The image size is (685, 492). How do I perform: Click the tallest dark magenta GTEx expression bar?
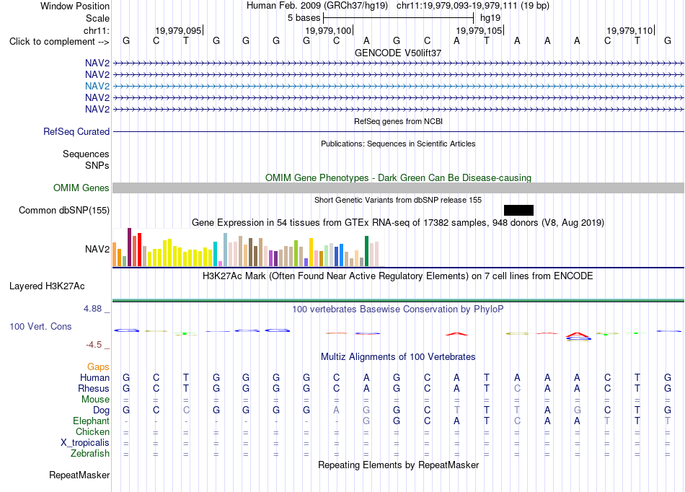129,247
